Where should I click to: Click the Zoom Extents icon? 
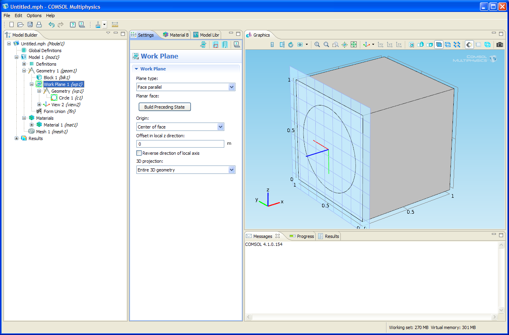(354, 45)
